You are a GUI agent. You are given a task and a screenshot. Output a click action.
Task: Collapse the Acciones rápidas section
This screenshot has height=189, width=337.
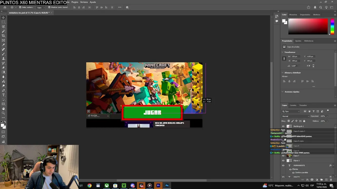(283, 92)
